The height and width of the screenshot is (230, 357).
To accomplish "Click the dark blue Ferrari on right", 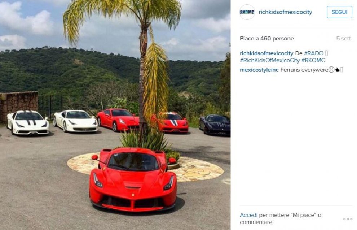I will pos(215,125).
